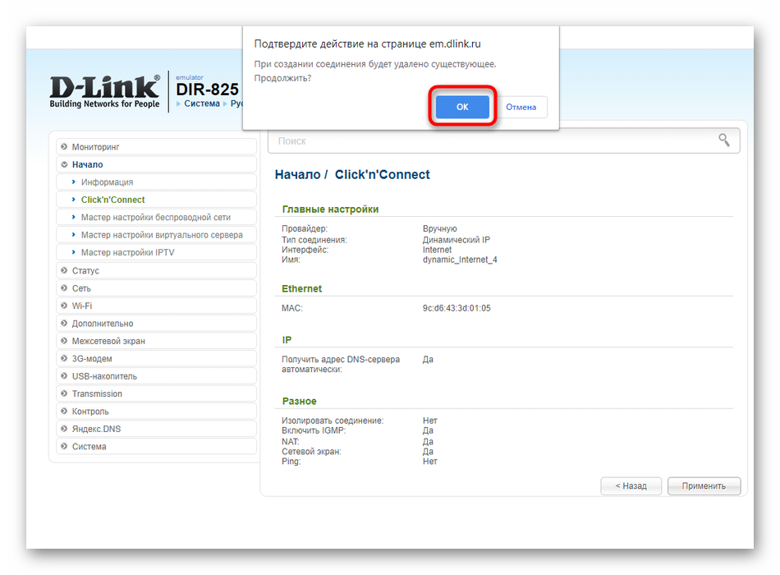Expand the Wi-Fi section
The height and width of the screenshot is (575, 780).
coord(81,306)
